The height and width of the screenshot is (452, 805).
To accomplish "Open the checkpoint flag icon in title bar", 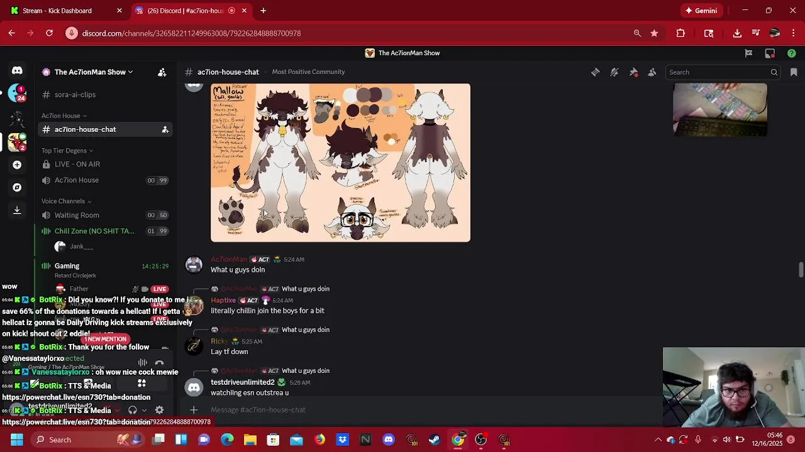I will (x=748, y=53).
